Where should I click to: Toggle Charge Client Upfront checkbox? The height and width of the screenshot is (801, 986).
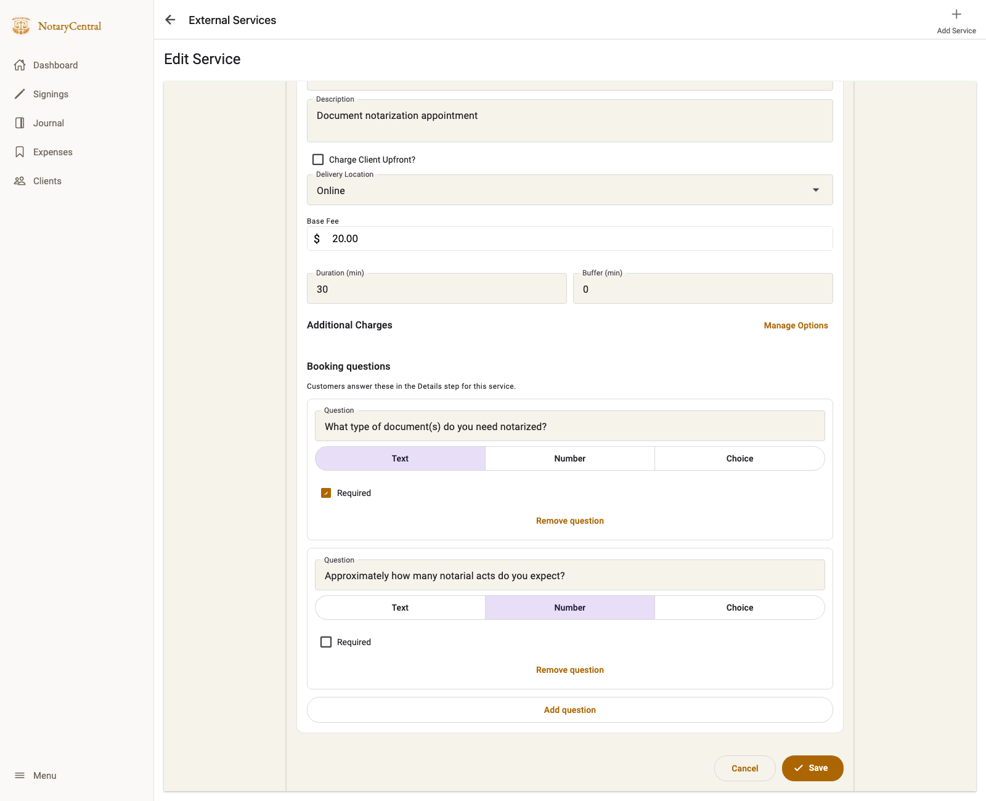[318, 160]
